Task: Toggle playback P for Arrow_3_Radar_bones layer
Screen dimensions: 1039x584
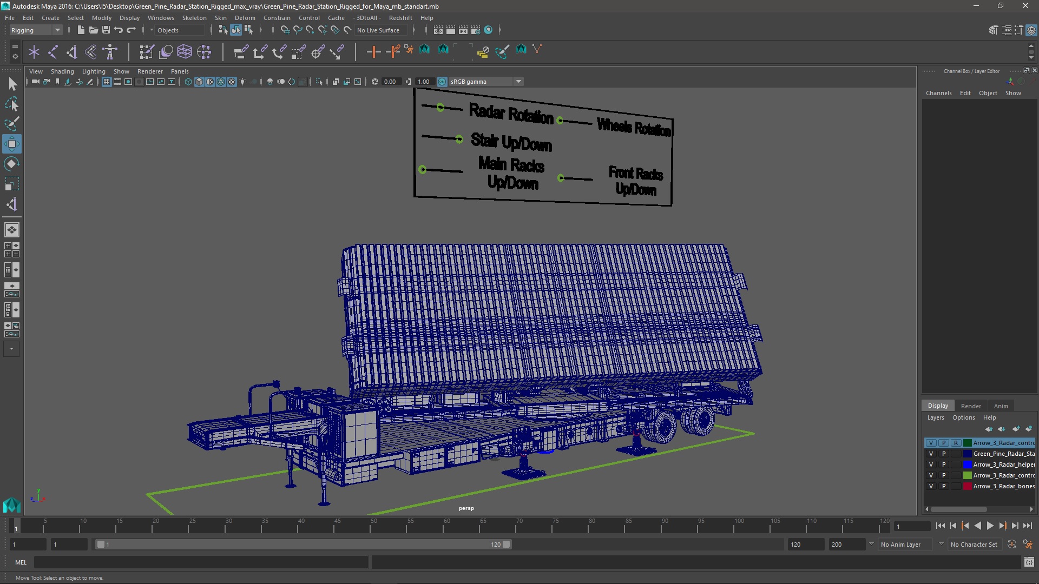Action: (x=944, y=486)
